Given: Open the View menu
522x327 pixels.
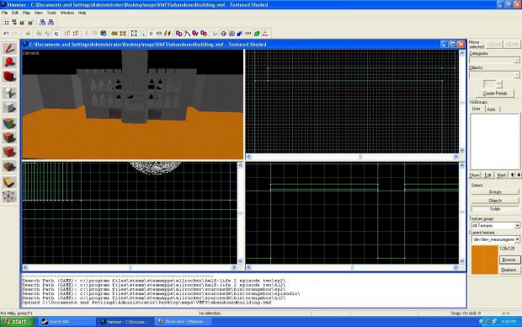Looking at the screenshot, I should pos(38,13).
